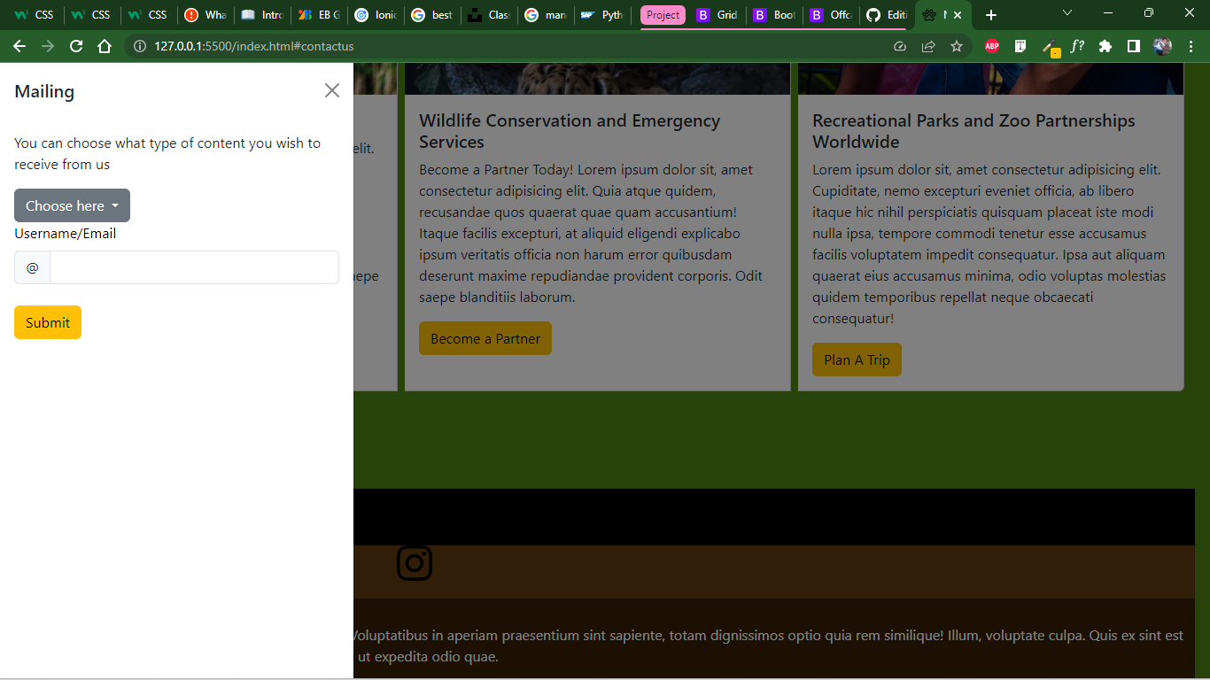Open the Chrome profile avatar
The image size is (1210, 680).
click(x=1161, y=46)
